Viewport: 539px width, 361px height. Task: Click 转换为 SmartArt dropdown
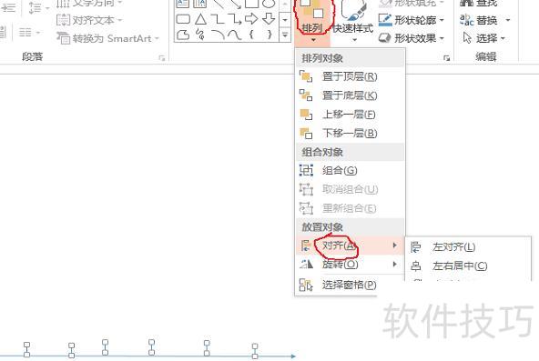(x=107, y=38)
